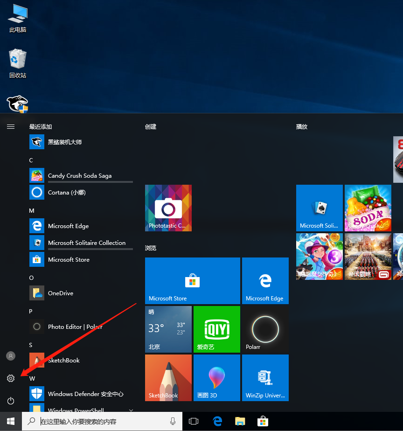Viewport: 403px width, 431px height.
Task: Open the wide Microsoft Store tile
Action: pos(193,281)
